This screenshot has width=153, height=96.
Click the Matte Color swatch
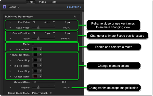click(35, 49)
